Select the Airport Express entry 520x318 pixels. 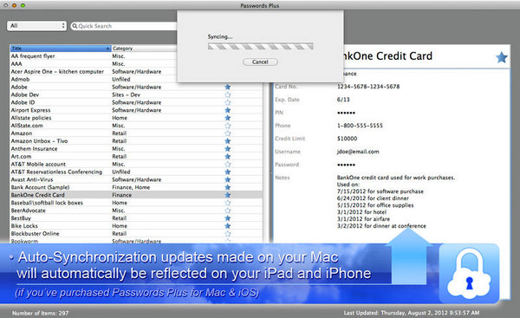tap(31, 110)
